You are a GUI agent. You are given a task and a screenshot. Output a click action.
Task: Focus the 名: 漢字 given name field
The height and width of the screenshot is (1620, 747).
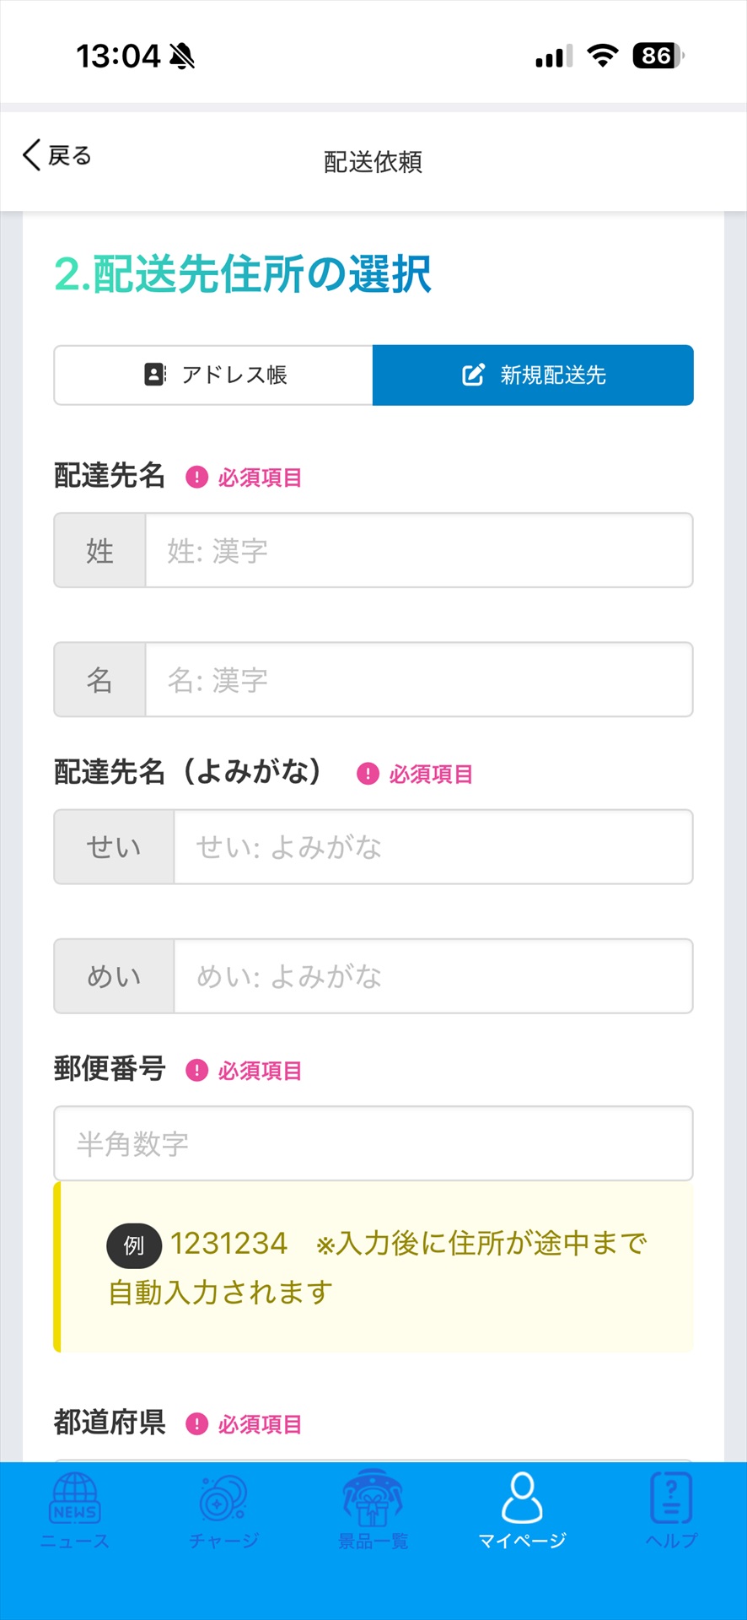(419, 680)
